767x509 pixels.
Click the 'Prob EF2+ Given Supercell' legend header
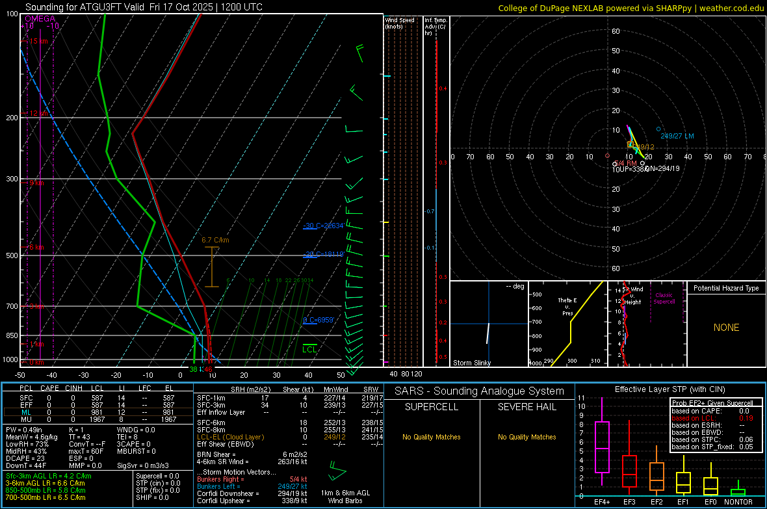pos(712,403)
